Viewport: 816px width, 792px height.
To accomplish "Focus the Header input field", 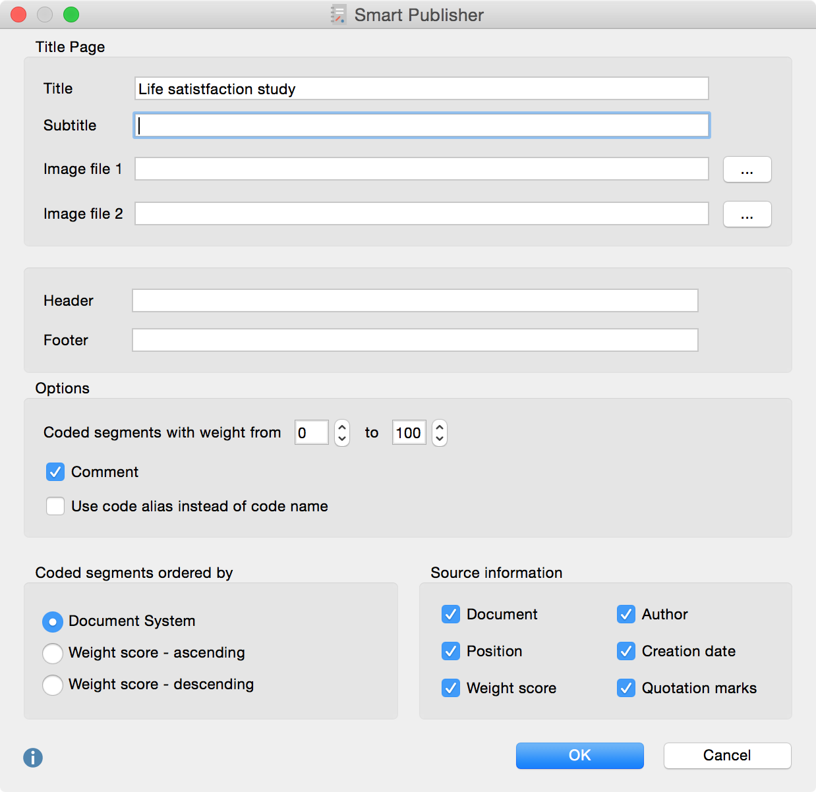I will (x=415, y=300).
